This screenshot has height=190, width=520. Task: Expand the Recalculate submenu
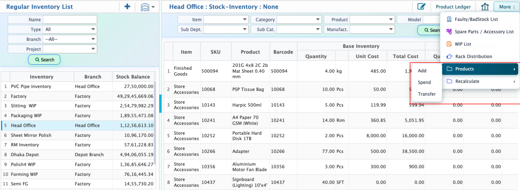[x=480, y=81]
